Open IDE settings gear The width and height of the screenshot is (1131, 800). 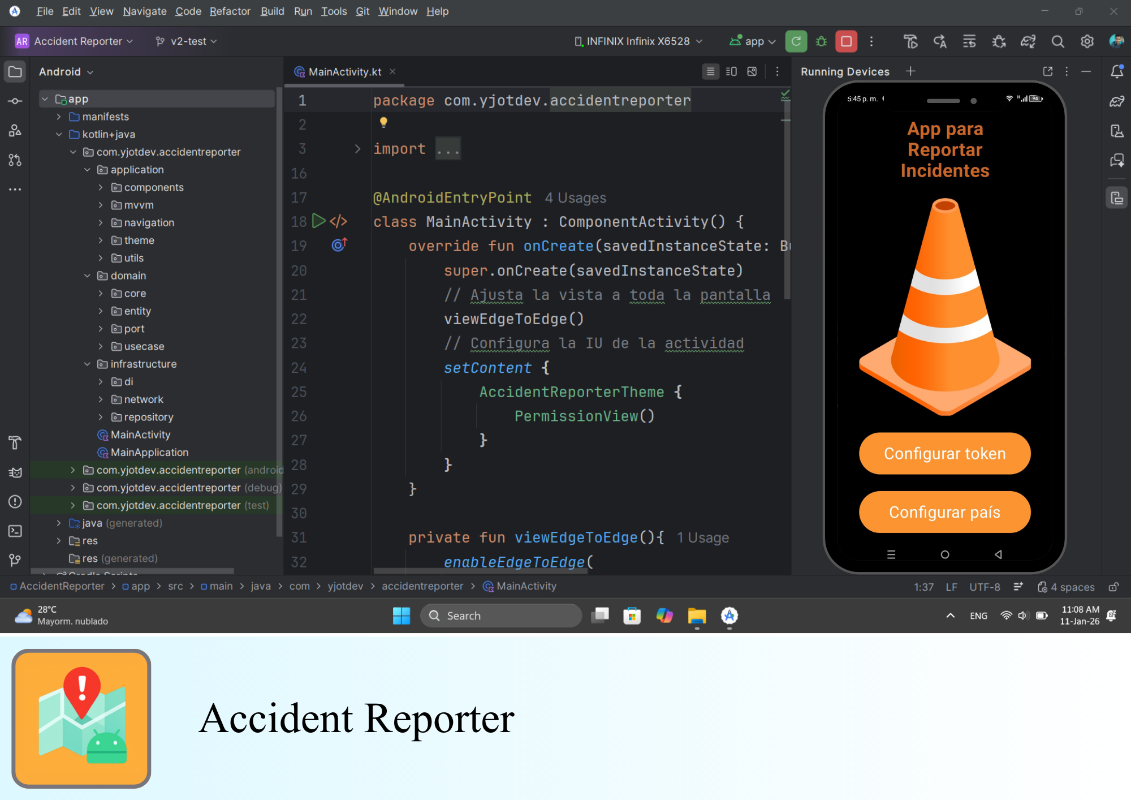coord(1087,41)
